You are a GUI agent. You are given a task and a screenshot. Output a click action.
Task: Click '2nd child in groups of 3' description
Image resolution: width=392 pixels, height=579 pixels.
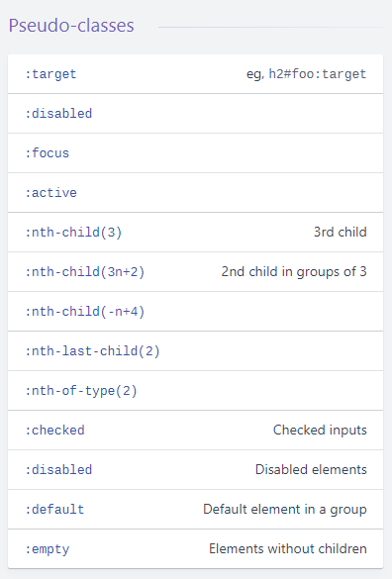pyautogui.click(x=294, y=271)
